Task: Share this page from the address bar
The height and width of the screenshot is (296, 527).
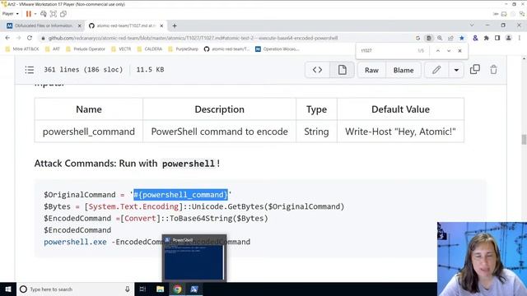Action: [x=450, y=38]
